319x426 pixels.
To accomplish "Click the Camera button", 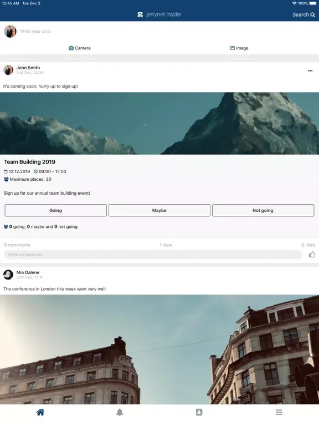I will pos(80,48).
